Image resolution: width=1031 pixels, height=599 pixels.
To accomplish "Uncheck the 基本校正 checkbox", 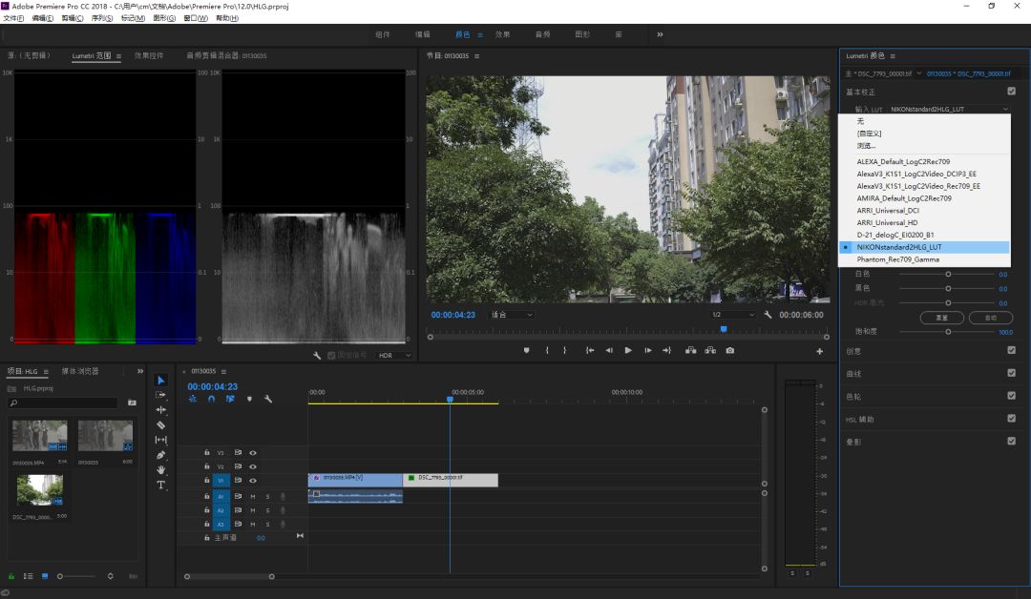I will pos(1011,92).
